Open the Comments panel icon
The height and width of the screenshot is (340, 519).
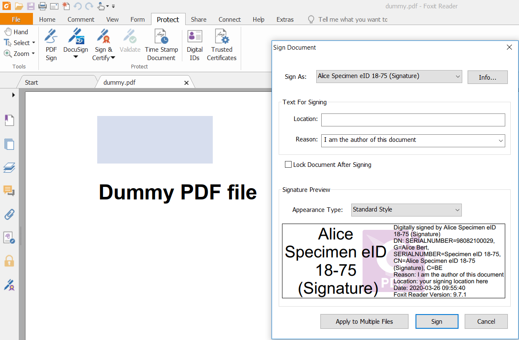(9, 191)
